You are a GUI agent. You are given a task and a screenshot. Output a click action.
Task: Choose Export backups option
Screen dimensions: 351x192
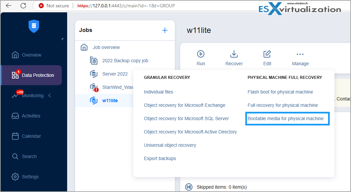[160, 158]
